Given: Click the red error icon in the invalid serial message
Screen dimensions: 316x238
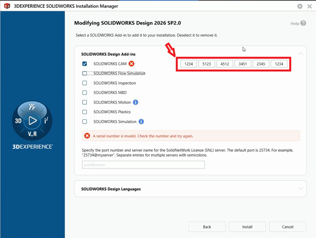Looking at the screenshot, I should tap(87, 136).
